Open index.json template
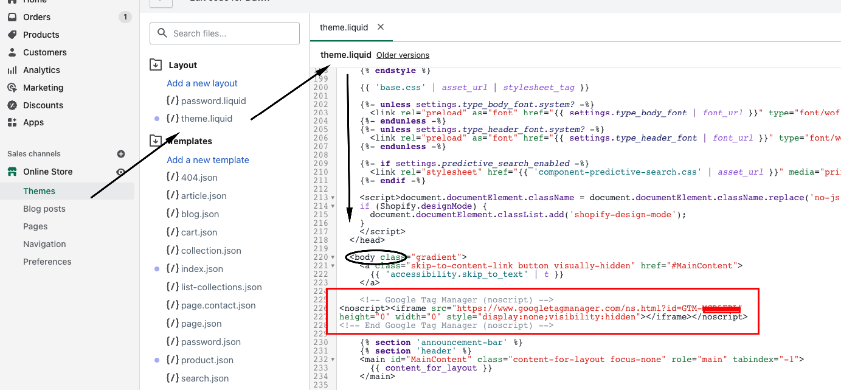The height and width of the screenshot is (390, 841). (x=202, y=269)
